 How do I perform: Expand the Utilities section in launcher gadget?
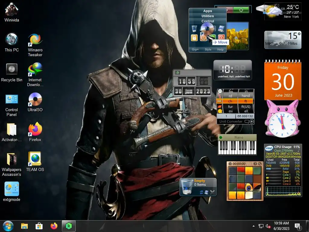coord(208,16)
